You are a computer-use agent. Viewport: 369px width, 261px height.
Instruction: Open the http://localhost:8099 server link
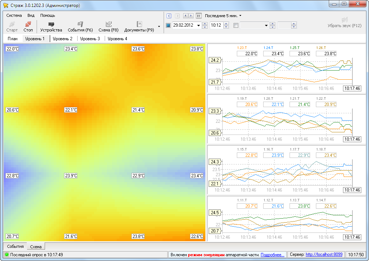tap(324, 254)
